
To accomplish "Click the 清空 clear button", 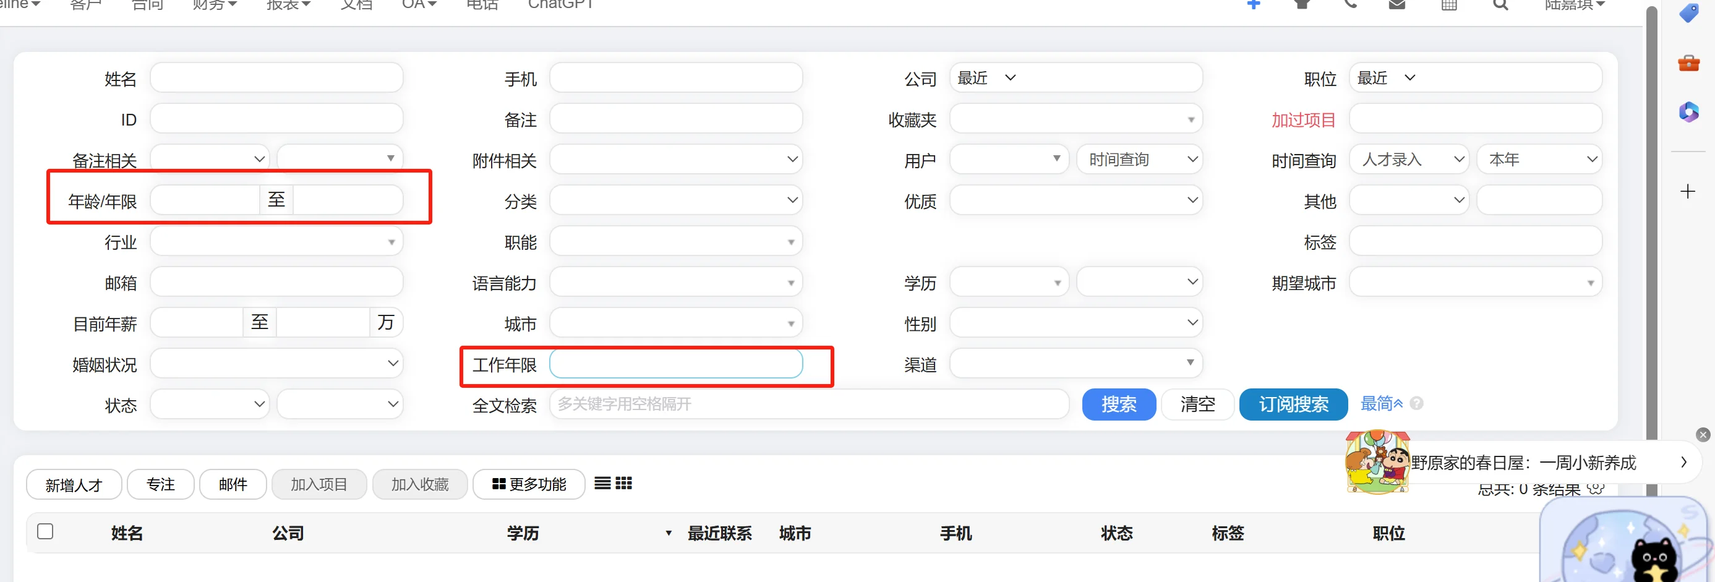I will point(1197,403).
